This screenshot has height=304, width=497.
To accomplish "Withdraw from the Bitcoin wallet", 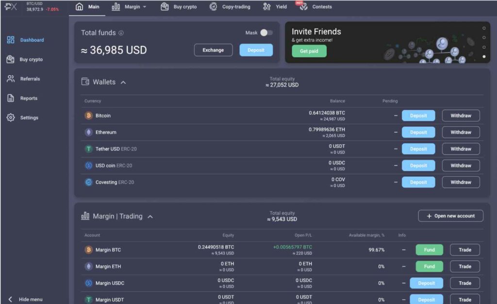I will click(461, 116).
